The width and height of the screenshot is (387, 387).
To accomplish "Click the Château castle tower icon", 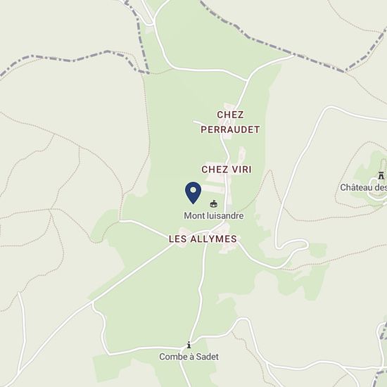I will 381,176.
